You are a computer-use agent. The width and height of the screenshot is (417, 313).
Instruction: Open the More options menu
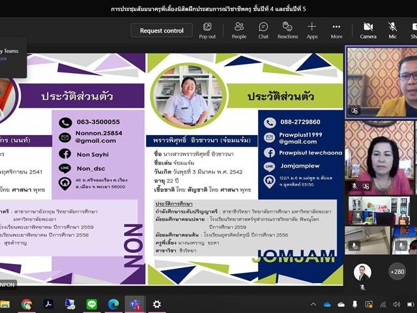pyautogui.click(x=336, y=31)
